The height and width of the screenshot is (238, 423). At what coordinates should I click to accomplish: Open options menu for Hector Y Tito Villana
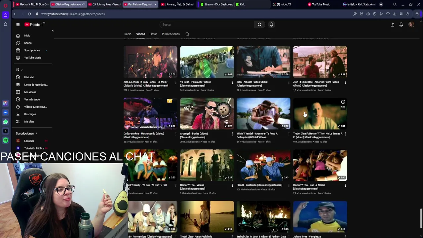pyautogui.click(x=232, y=185)
